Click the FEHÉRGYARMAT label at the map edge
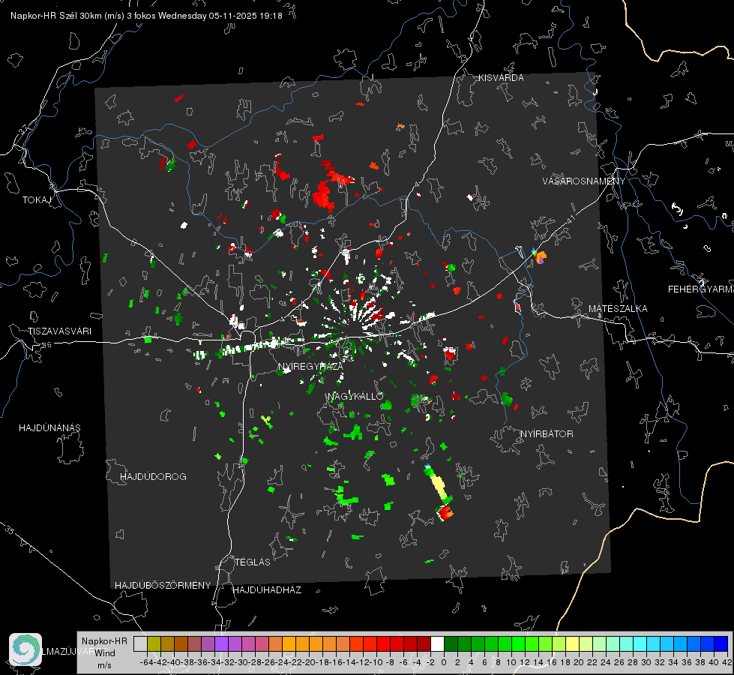The width and height of the screenshot is (734, 675). pyautogui.click(x=701, y=289)
